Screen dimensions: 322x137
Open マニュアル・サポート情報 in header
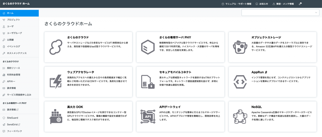(x=236, y=4)
